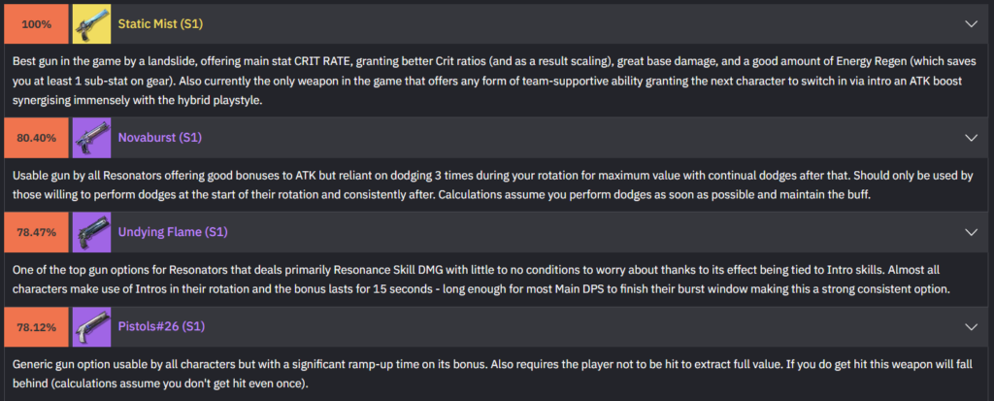Viewport: 994px width, 401px height.
Task: Click the orange 100% rating badge
Action: 36,22
